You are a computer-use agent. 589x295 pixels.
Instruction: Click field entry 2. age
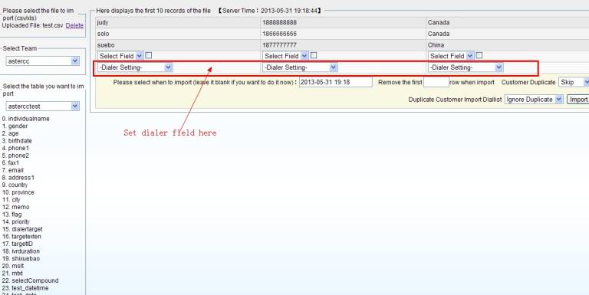point(10,133)
